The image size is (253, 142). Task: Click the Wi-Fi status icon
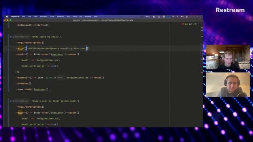(173, 17)
